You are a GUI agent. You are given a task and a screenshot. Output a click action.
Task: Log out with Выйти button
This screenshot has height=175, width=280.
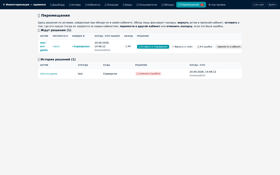pos(272,5)
